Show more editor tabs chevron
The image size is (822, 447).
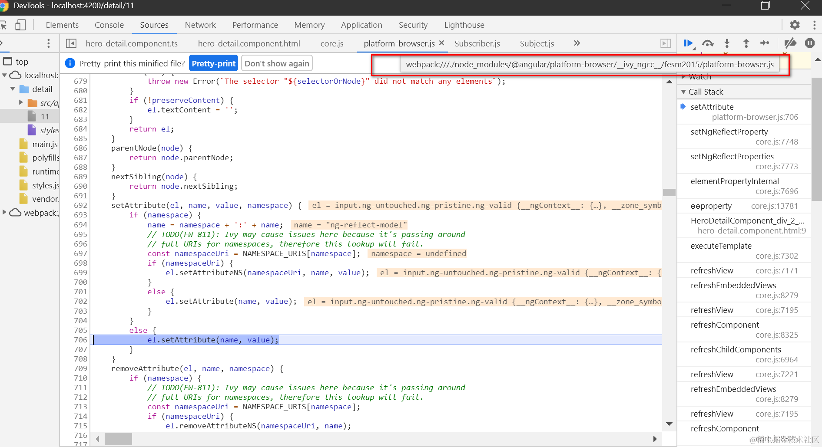tap(577, 43)
